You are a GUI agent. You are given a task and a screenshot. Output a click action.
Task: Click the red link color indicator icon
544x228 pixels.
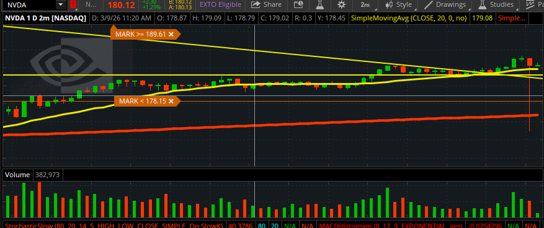[x=73, y=5]
